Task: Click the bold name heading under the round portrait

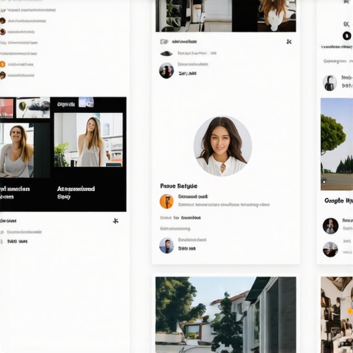Action: (x=179, y=186)
